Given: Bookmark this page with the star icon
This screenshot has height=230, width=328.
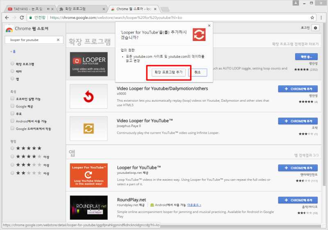Looking at the screenshot, I should point(312,18).
